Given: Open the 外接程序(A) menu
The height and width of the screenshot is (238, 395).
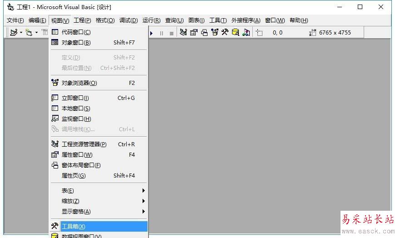Looking at the screenshot, I should [246, 20].
